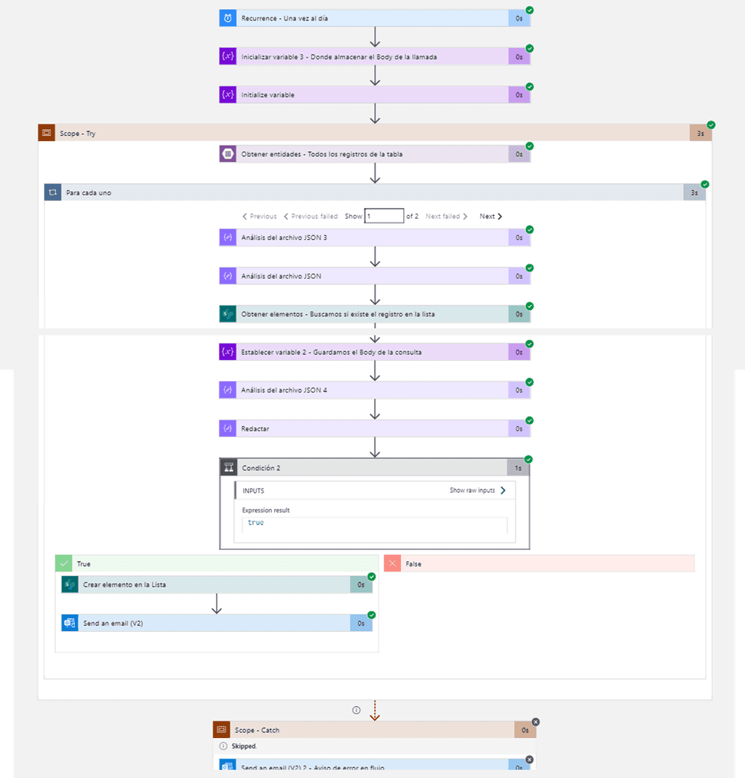745x778 pixels.
Task: Click the Obtener elementos SharePoint icon
Action: (228, 314)
